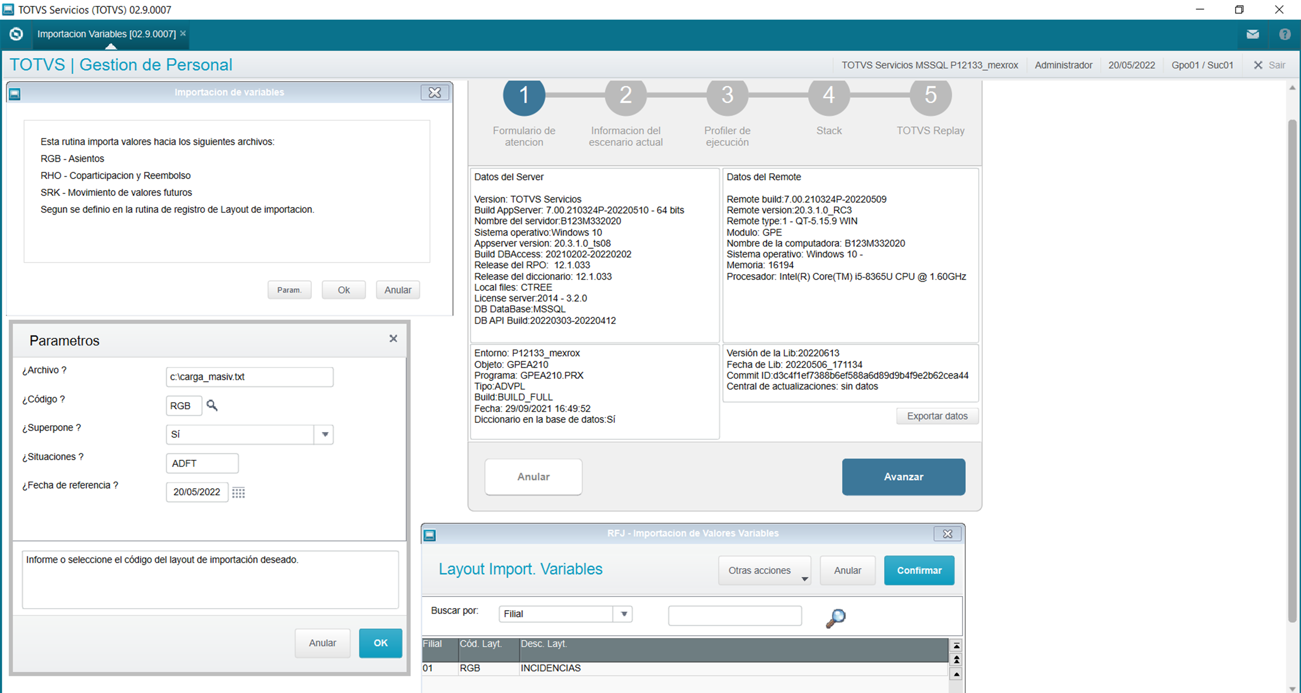The height and width of the screenshot is (693, 1301).
Task: Click the Avanzar button
Action: (903, 477)
